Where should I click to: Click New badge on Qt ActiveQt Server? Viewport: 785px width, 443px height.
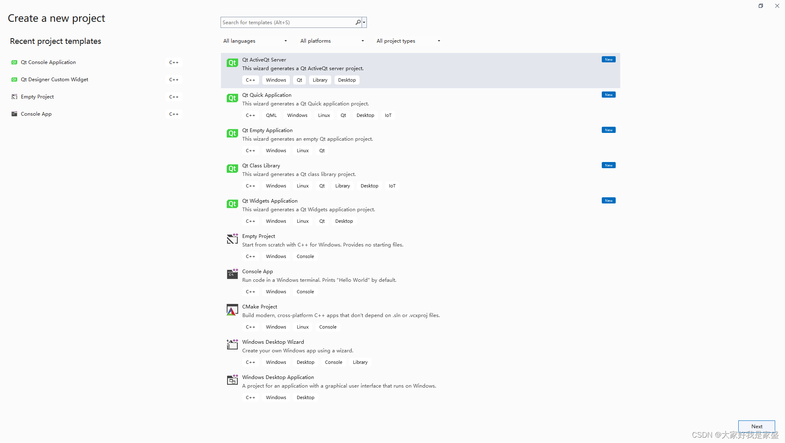click(x=608, y=59)
